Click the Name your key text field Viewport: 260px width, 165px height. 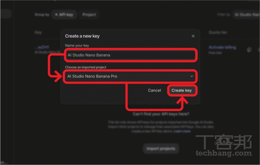[x=130, y=55]
